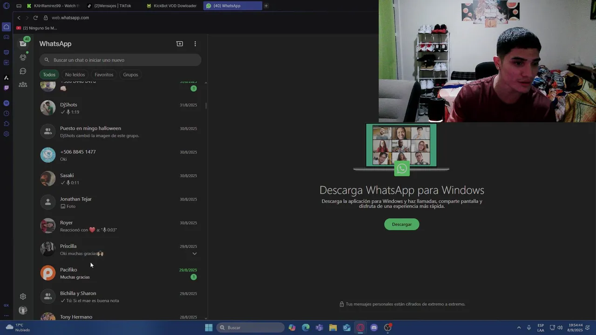Screen dimensions: 596x335
Task: Open the Jonathan Tejar chat
Action: (119, 202)
